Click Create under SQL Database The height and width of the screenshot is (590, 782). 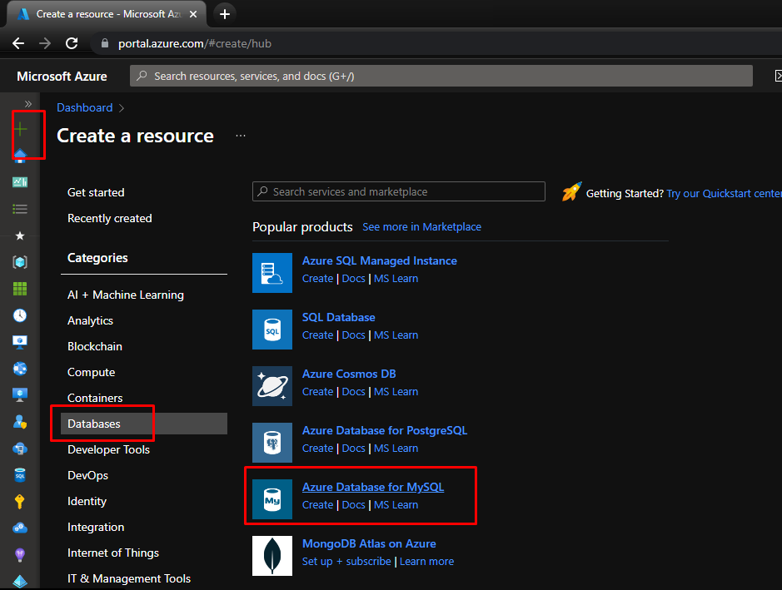pyautogui.click(x=317, y=335)
